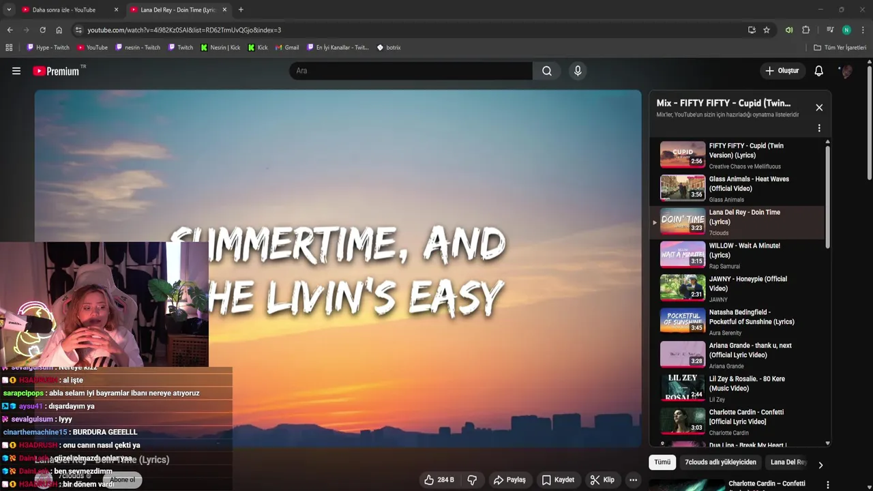Open nesrin - Twitch bookmark
Screen dimensions: 873x491
(x=138, y=48)
